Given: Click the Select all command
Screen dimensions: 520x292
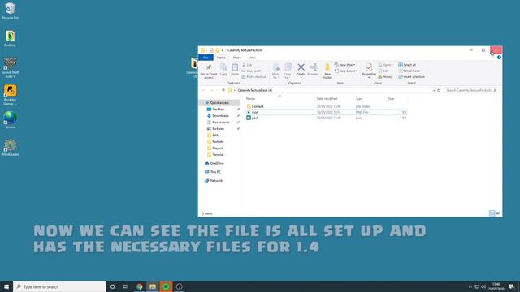Looking at the screenshot, I should point(407,65).
